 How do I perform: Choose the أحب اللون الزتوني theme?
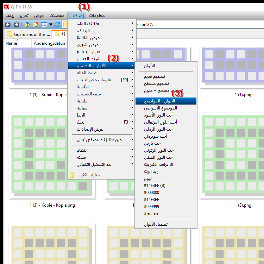pos(166,150)
